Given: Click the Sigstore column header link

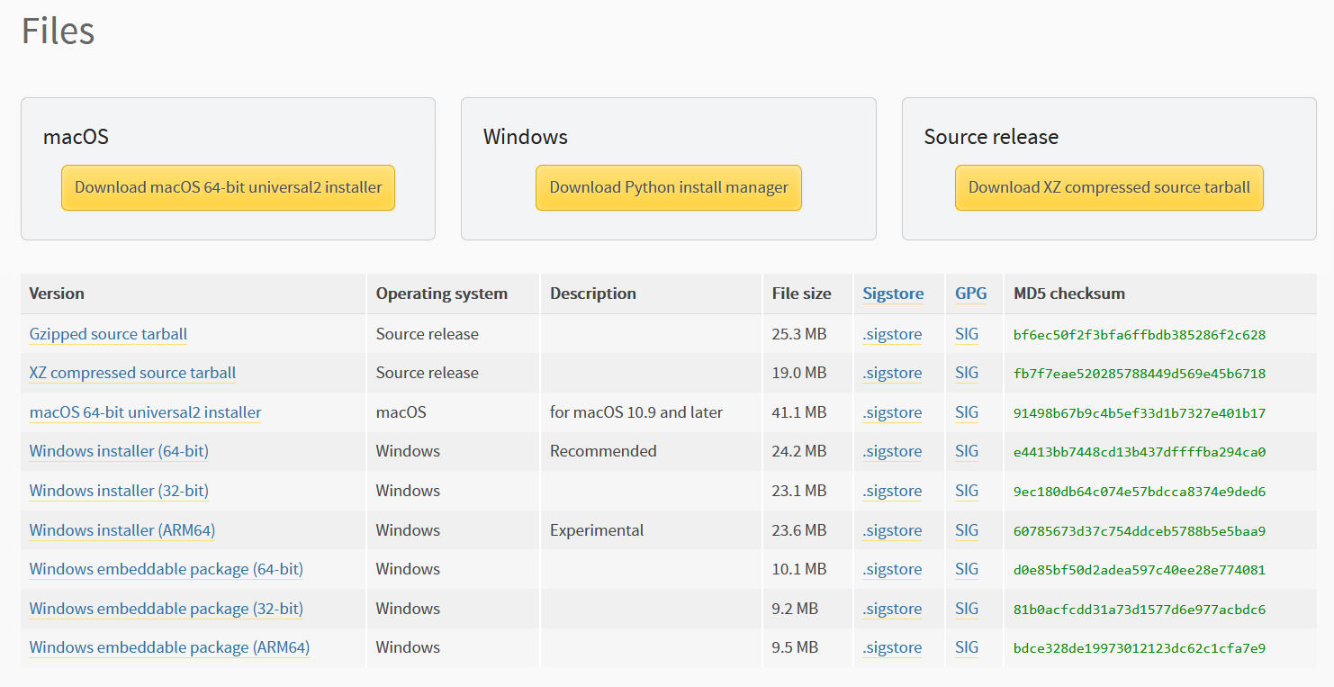Looking at the screenshot, I should [x=893, y=294].
